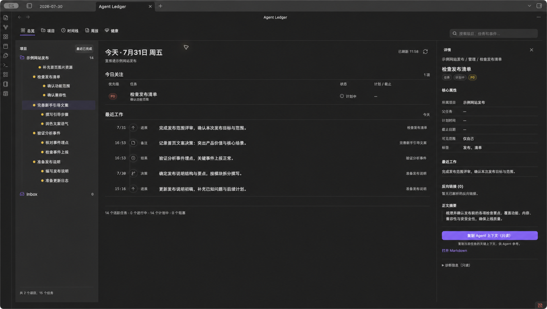Select 检查事件上报 task

point(58,152)
